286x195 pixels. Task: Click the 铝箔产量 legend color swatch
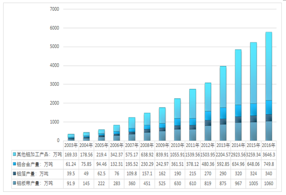[x=14, y=173]
